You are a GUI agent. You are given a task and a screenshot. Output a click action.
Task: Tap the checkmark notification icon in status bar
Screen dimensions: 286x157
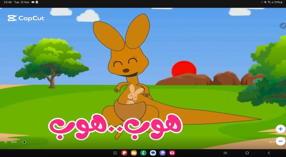click(x=37, y=2)
